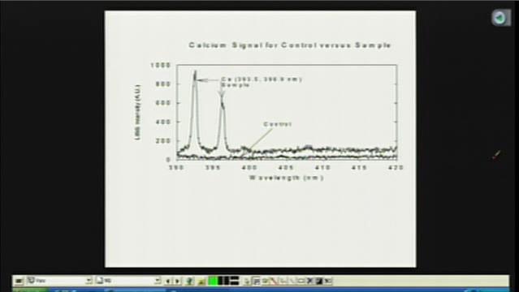Click the Calcium Signal chart title
Screen dimensions: 519x292
290,45
